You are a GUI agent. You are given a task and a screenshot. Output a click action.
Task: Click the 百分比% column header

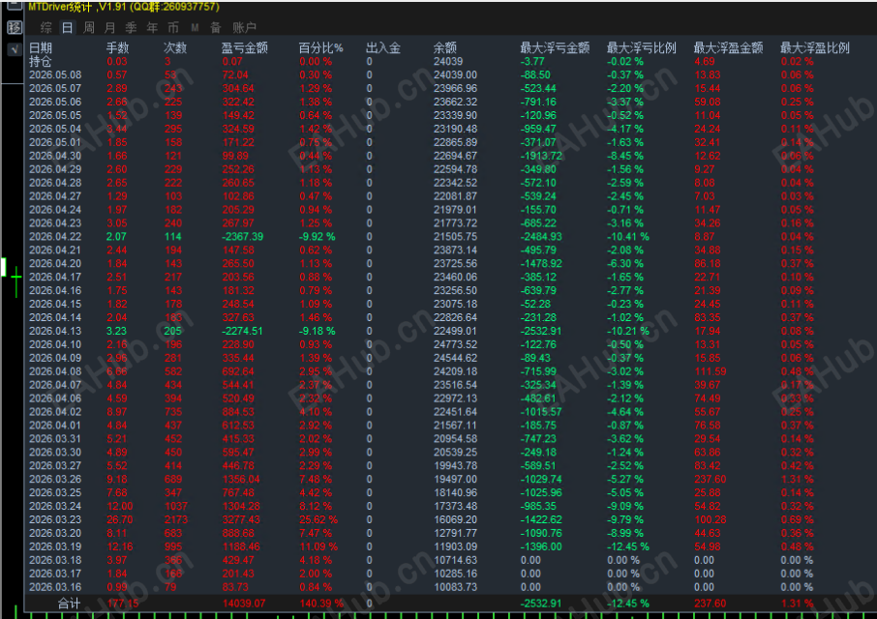pos(320,48)
